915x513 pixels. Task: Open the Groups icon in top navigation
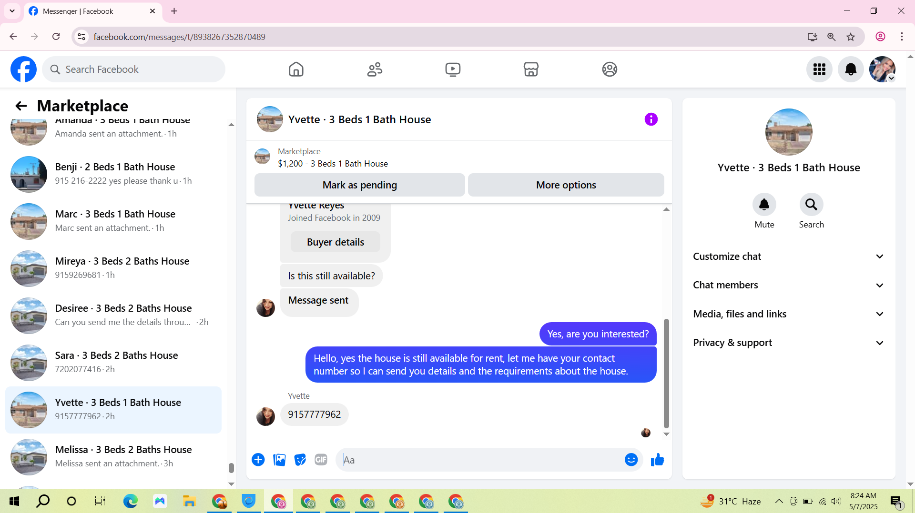[x=610, y=69]
